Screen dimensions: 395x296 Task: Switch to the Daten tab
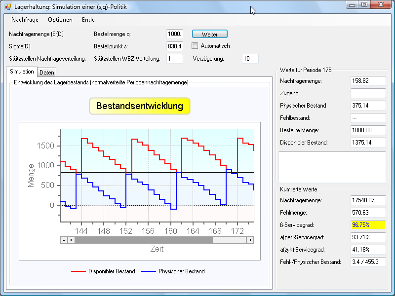coord(47,72)
